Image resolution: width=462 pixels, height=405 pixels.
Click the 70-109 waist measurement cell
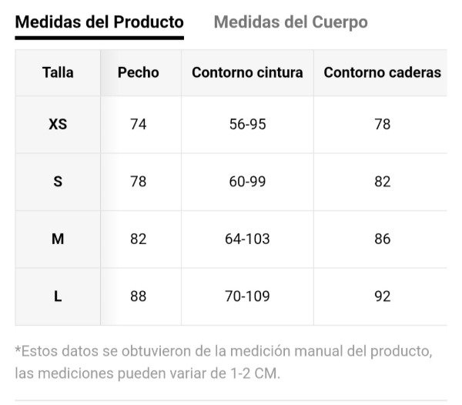[247, 296]
